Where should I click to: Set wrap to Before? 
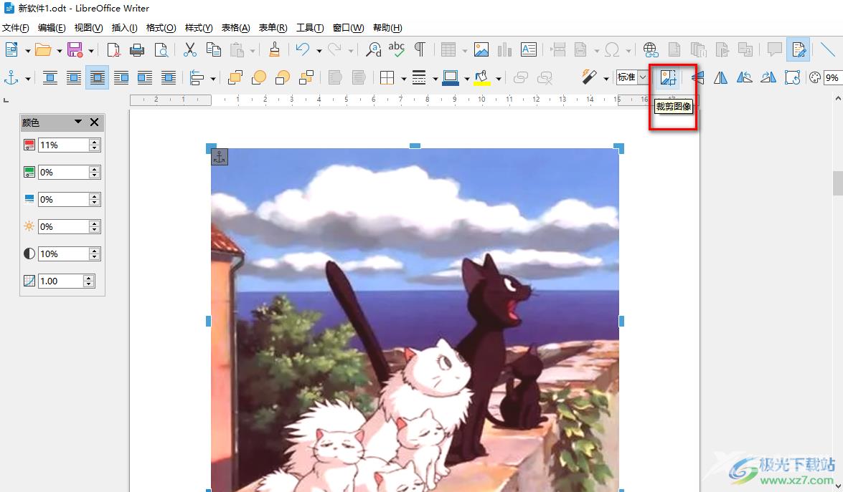click(x=121, y=78)
